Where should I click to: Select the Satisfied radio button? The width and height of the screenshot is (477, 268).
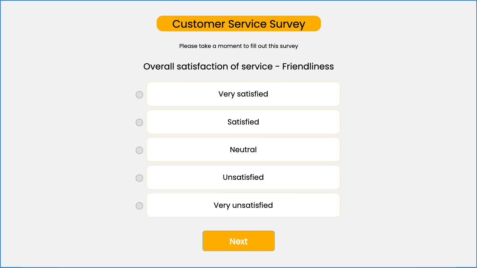pyautogui.click(x=139, y=123)
